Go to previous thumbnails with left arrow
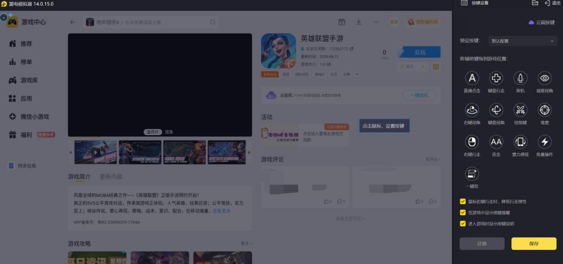 (70, 152)
